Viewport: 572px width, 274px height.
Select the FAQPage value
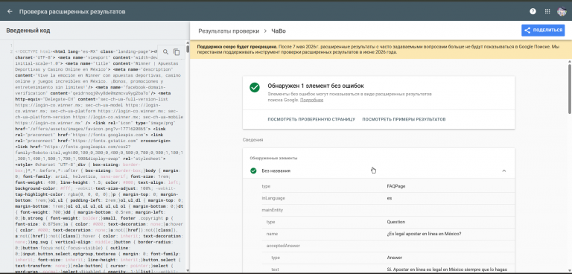[x=395, y=186]
